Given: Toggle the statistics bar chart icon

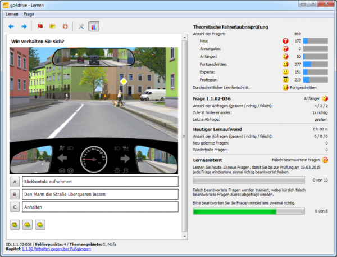Looking at the screenshot, I should pyautogui.click(x=94, y=26).
